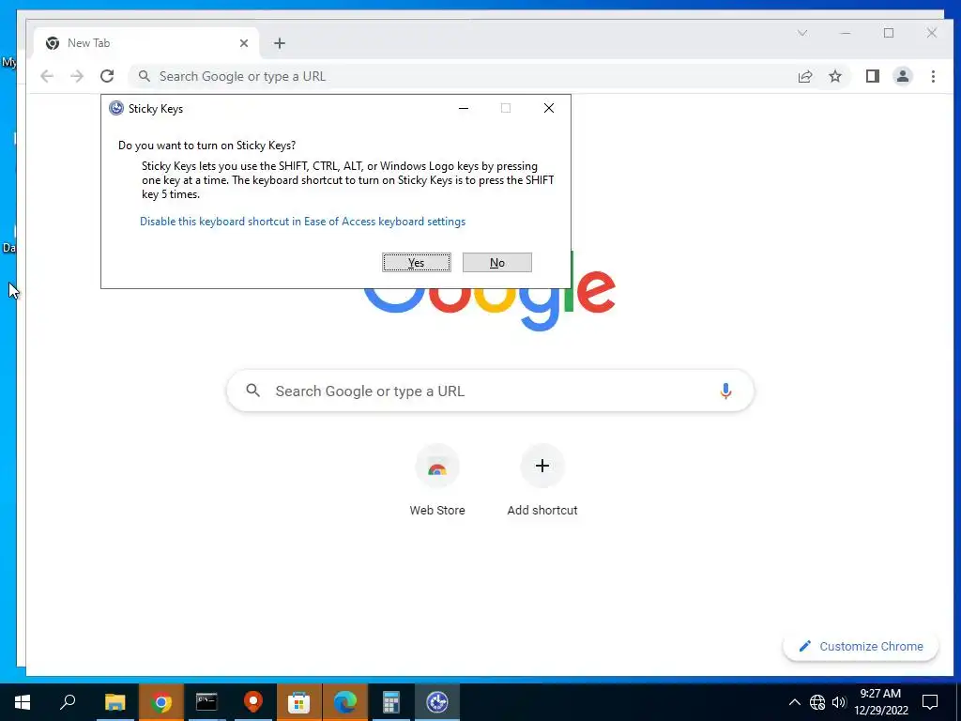Click the volume speaker tray icon

pyautogui.click(x=839, y=702)
